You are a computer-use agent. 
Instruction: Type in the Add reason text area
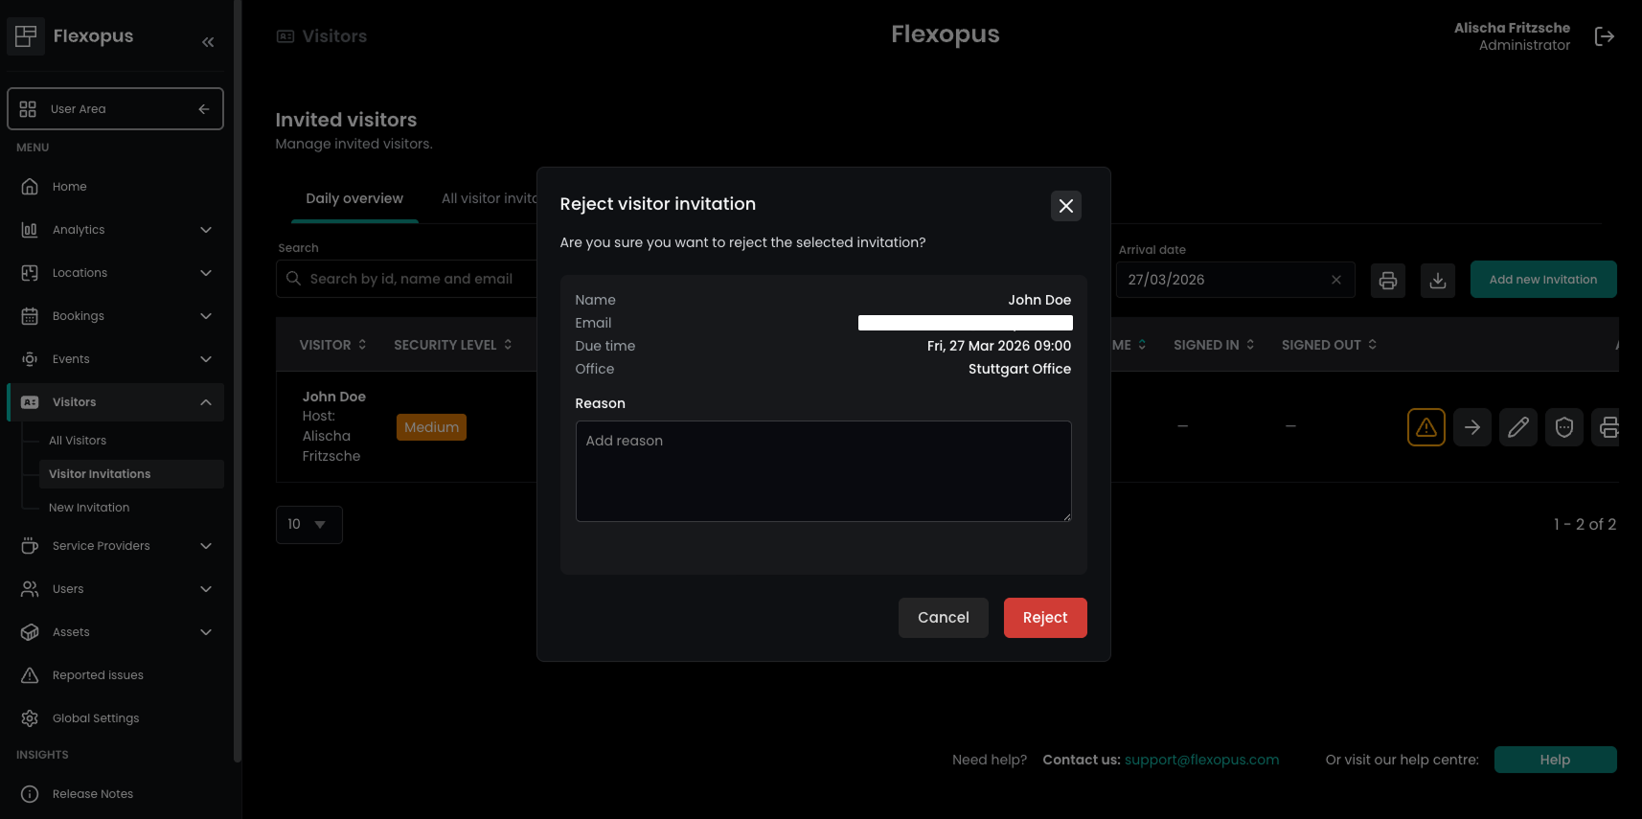pos(823,471)
